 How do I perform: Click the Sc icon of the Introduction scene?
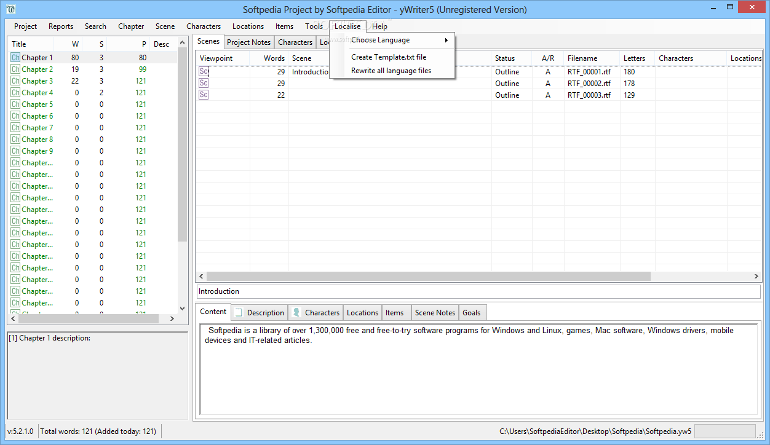(204, 71)
